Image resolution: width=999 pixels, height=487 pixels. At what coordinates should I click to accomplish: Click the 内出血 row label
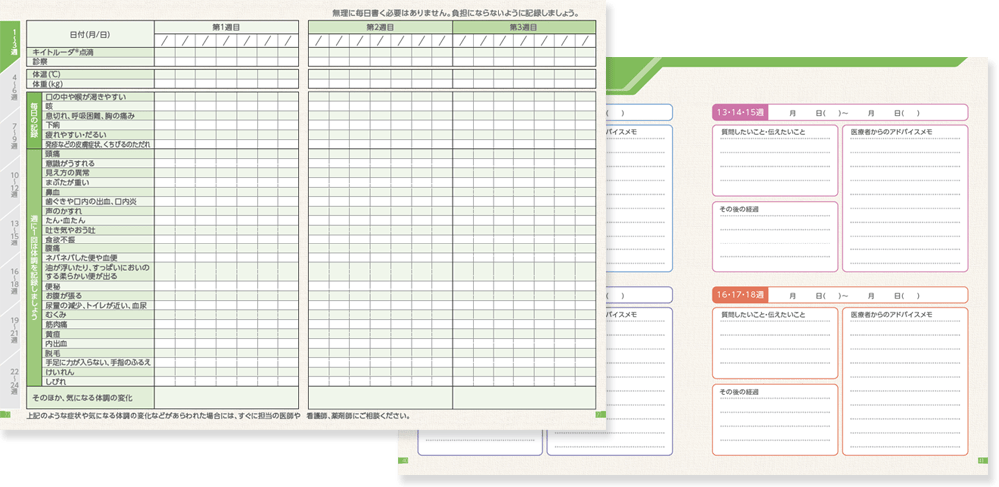(98, 343)
